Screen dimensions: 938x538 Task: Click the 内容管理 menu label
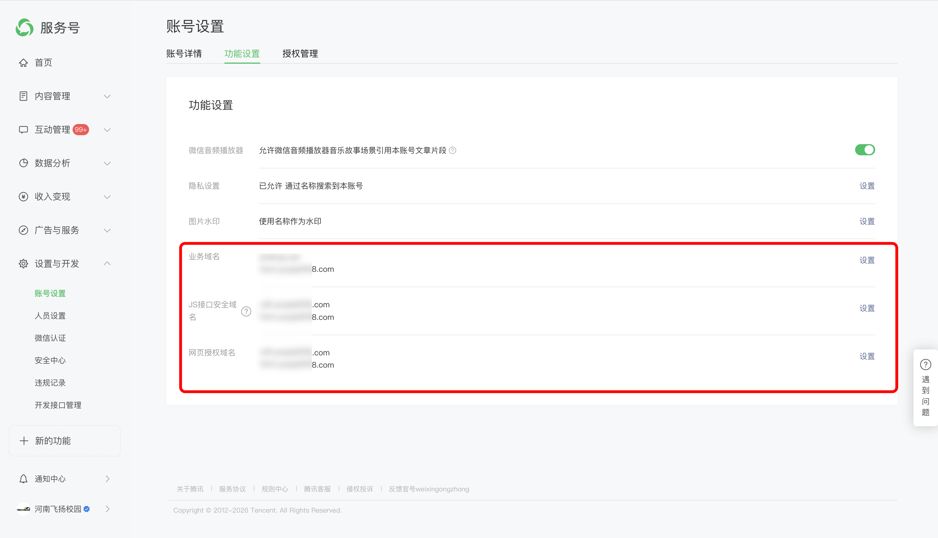click(x=52, y=96)
